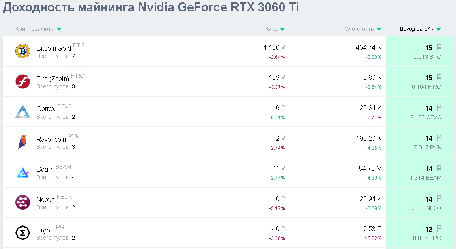Click the Ravencoin bird icon
This screenshot has height=249, width=456.
[23, 142]
